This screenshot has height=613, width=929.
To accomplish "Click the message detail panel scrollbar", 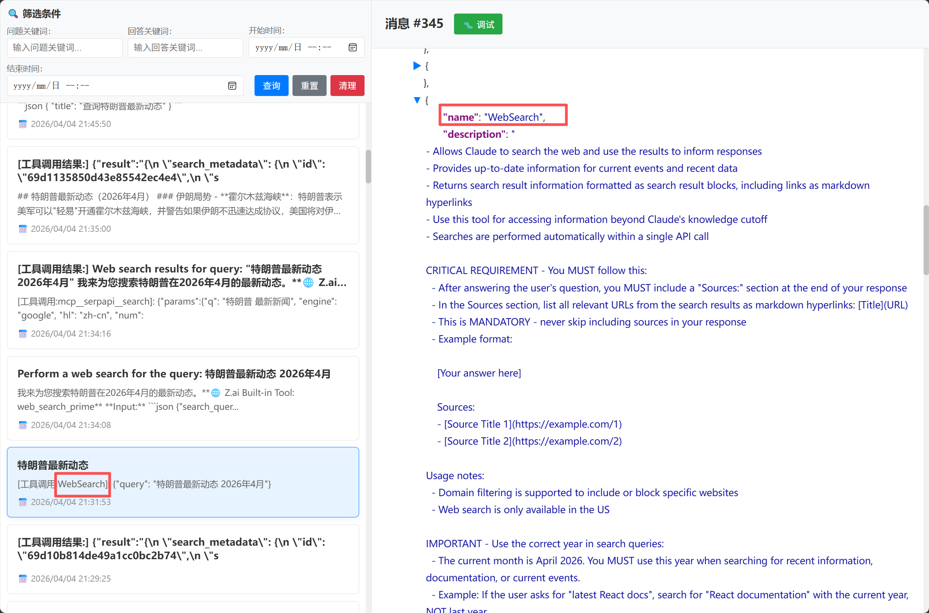I will (x=926, y=240).
